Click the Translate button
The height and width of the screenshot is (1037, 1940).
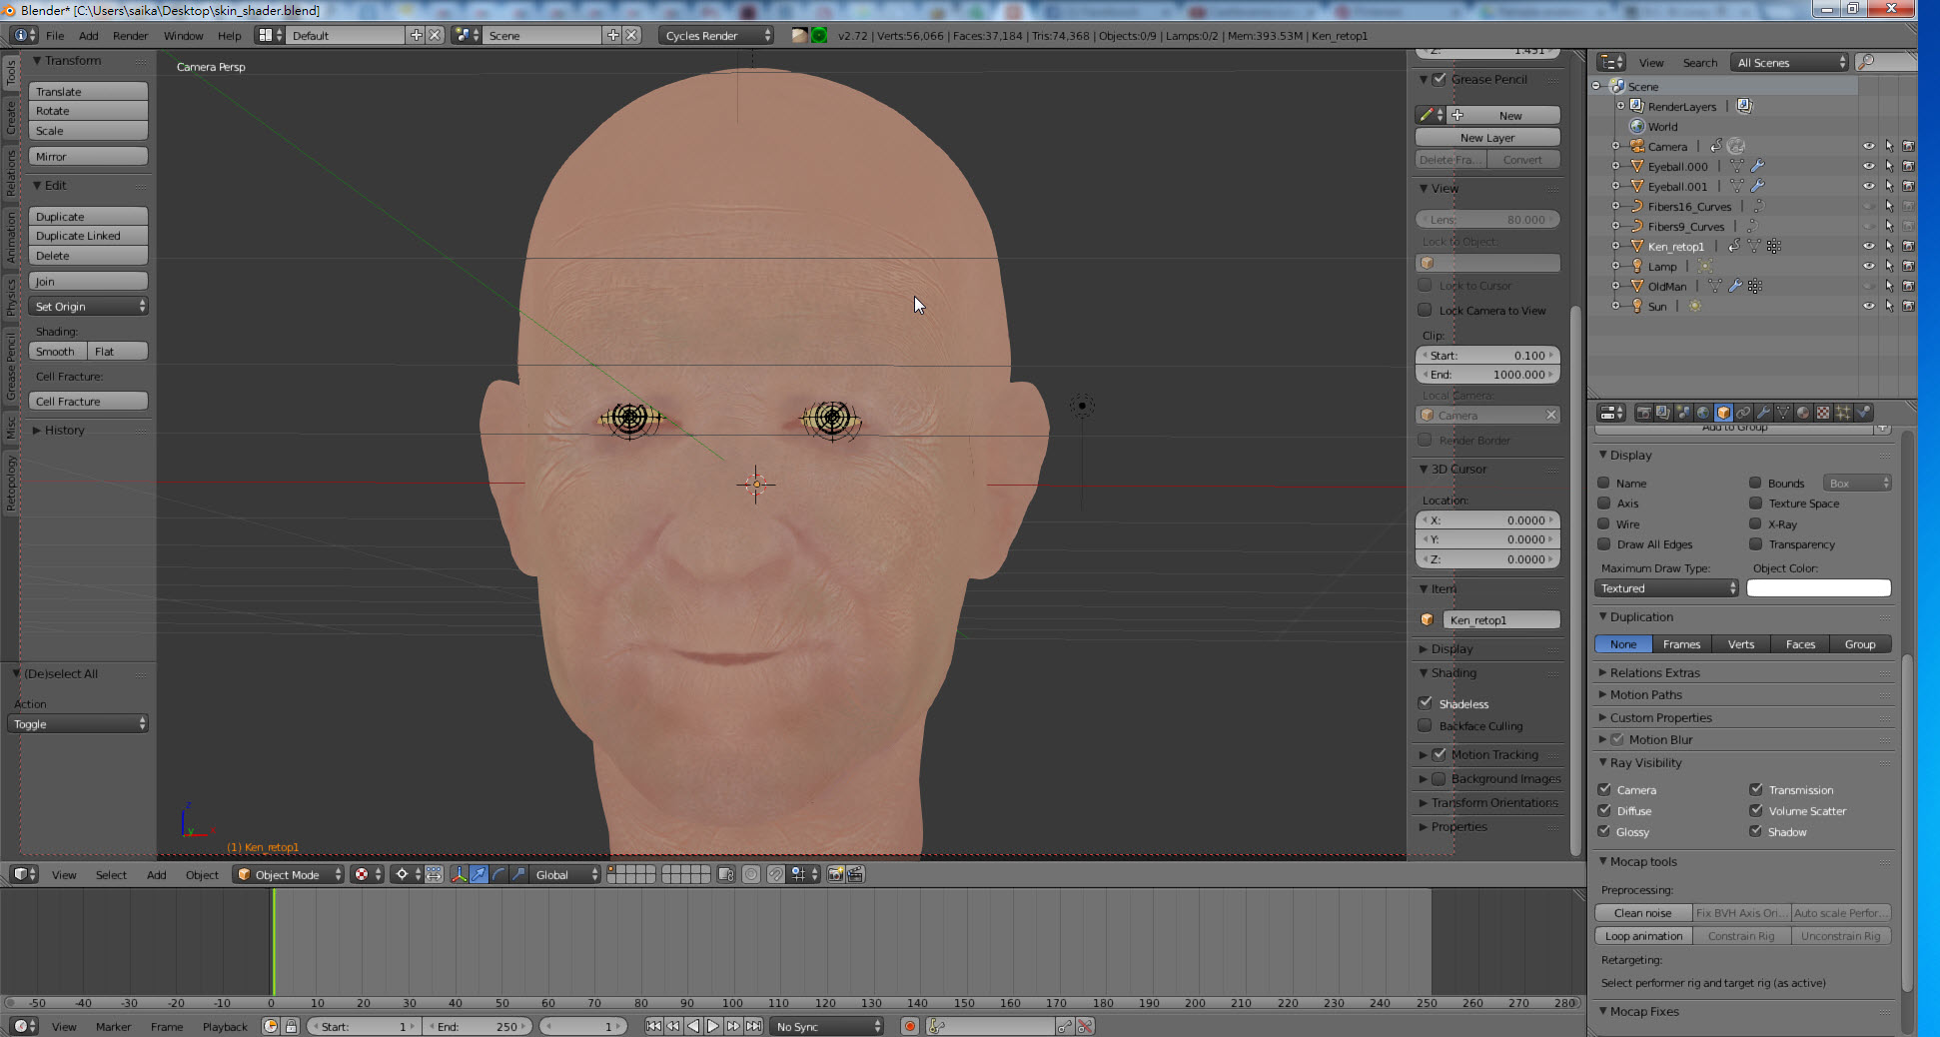point(88,91)
